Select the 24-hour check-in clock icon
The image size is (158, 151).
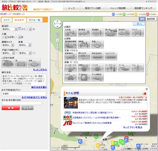84,68
